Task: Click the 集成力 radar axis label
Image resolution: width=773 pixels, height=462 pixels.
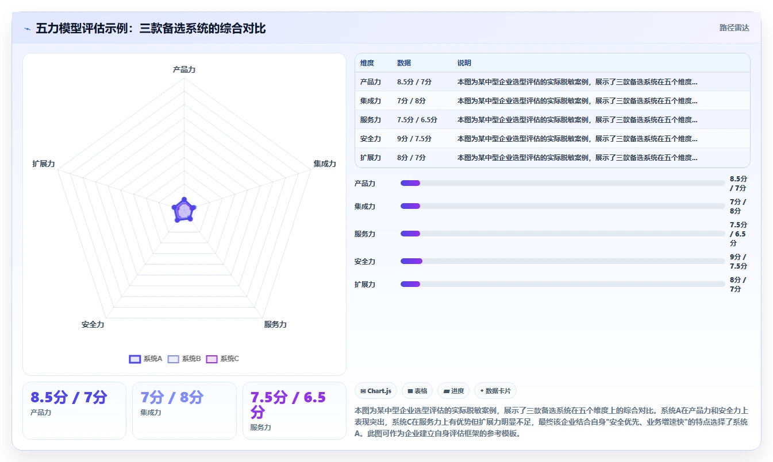Action: 325,164
